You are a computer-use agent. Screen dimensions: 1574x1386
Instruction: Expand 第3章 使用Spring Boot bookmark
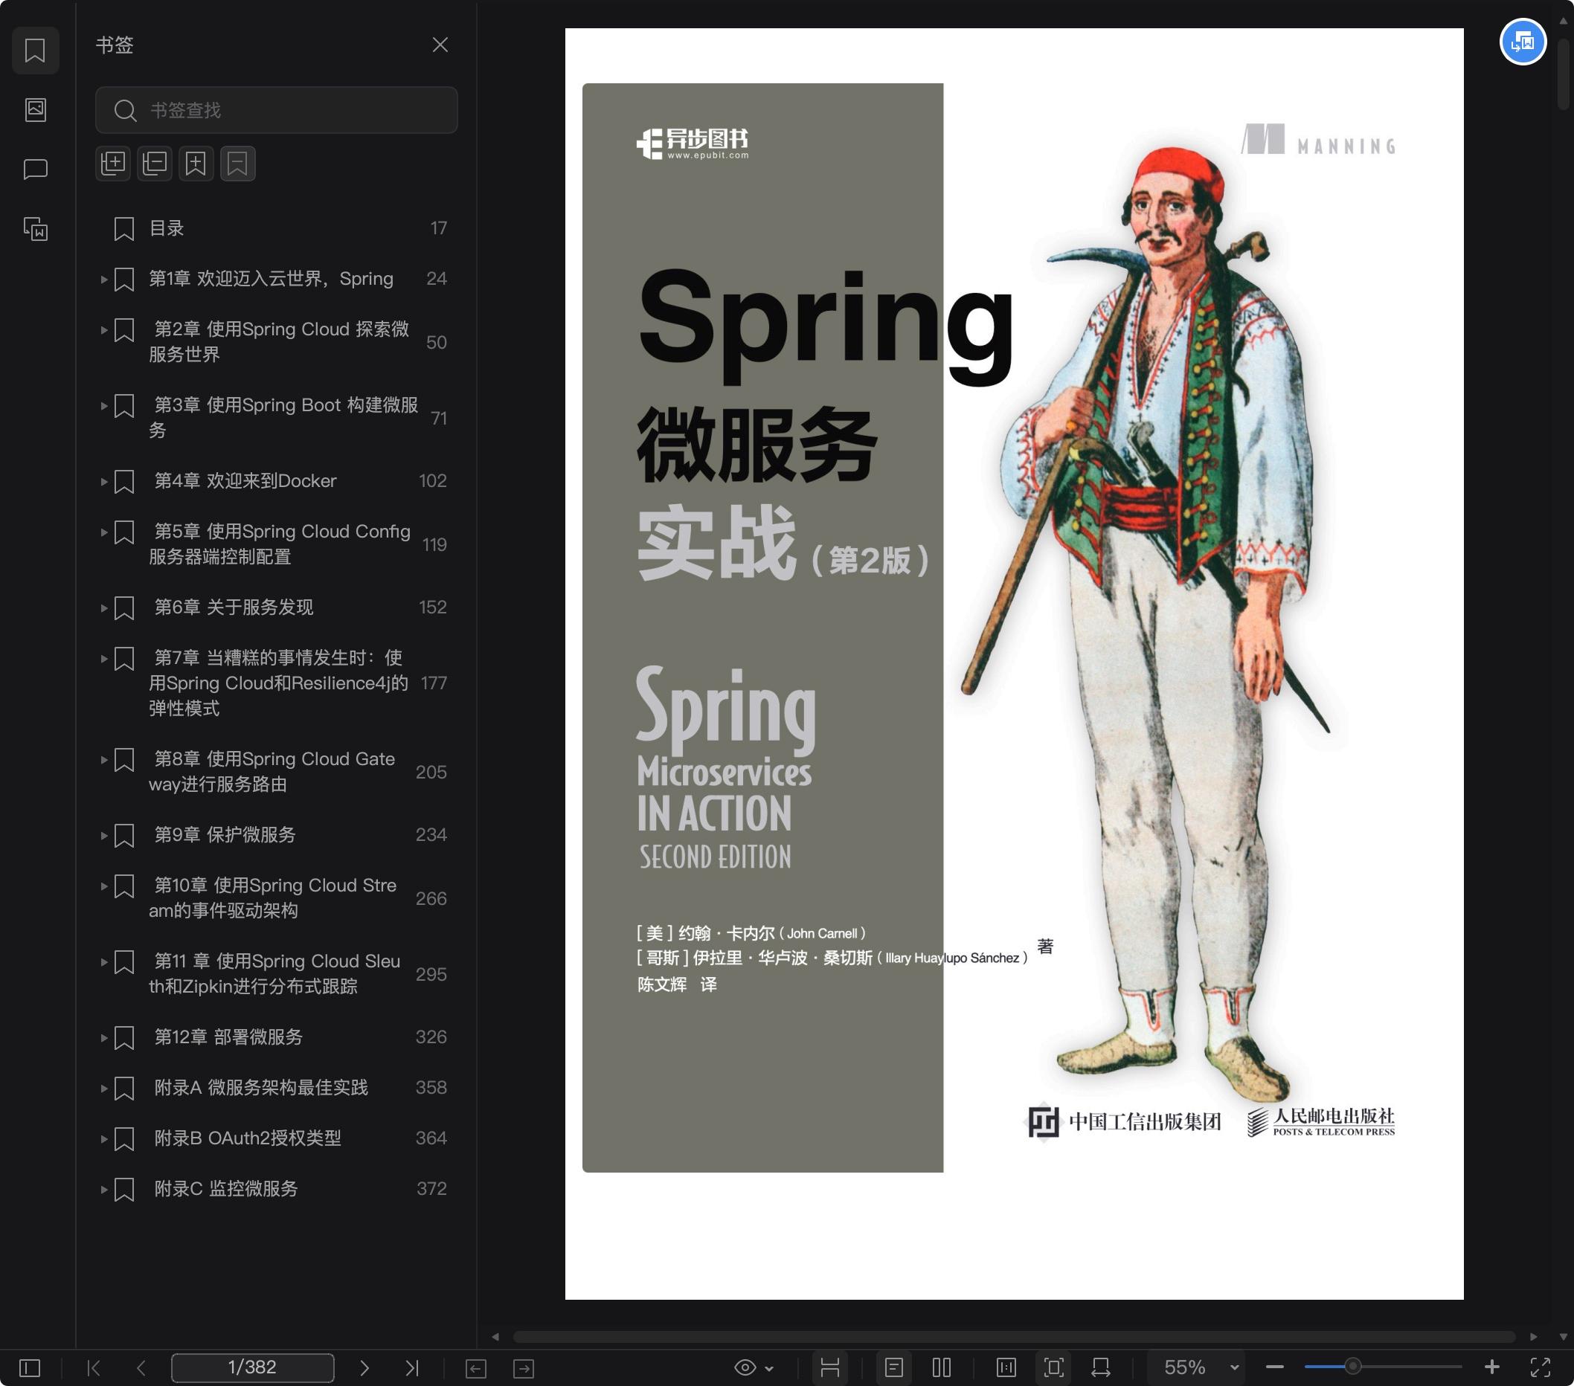(x=103, y=405)
